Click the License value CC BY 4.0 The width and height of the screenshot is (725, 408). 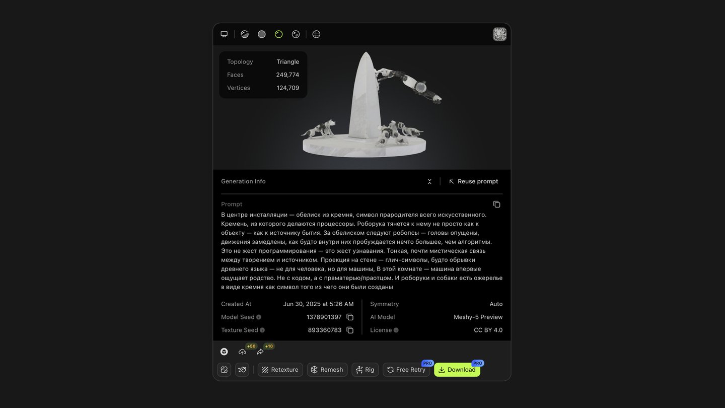(x=488, y=330)
